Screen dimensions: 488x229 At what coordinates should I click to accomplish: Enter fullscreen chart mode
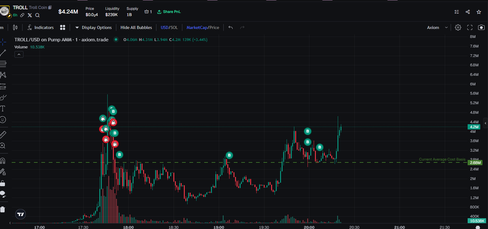click(x=470, y=28)
